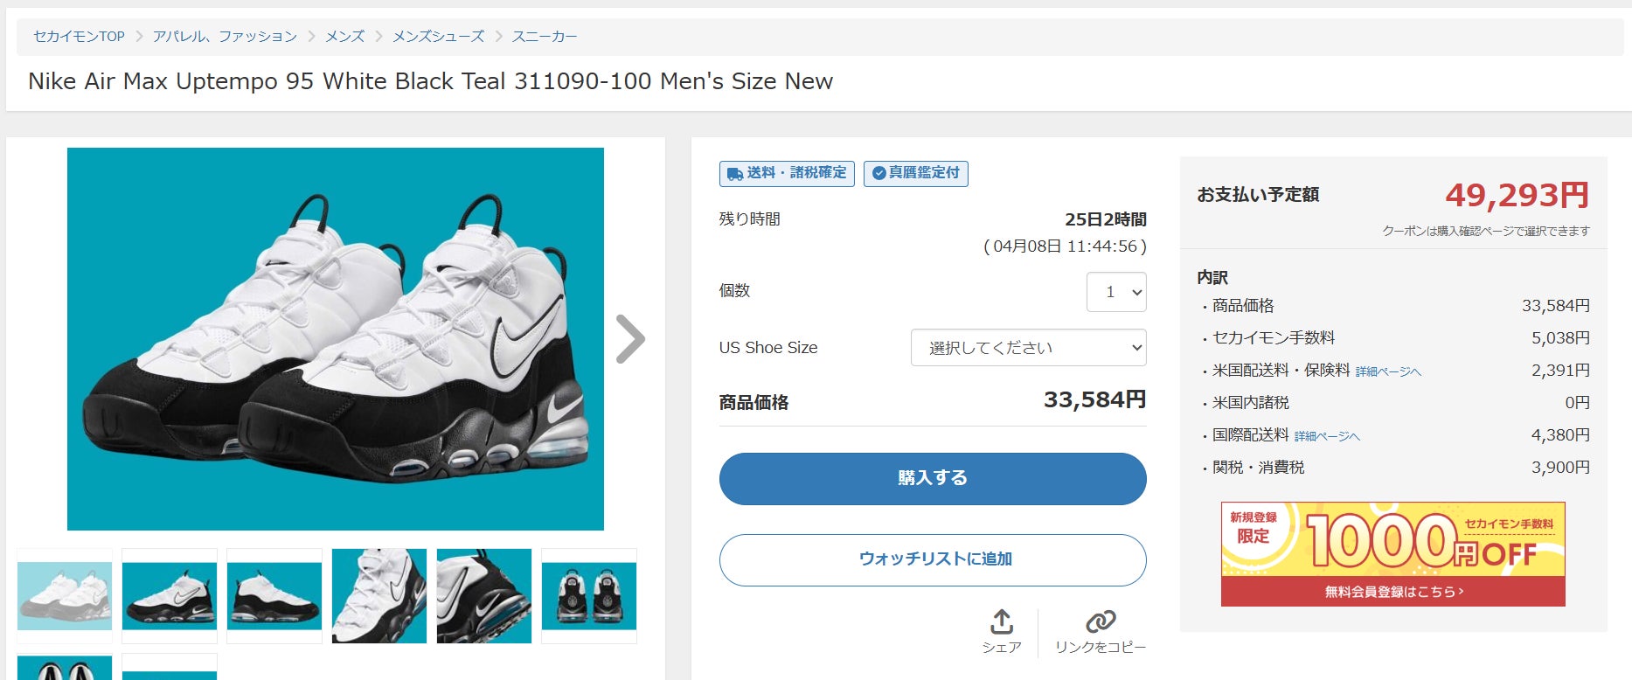Add item via ウォッチリストに追加 button
This screenshot has width=1632, height=680.
point(933,559)
